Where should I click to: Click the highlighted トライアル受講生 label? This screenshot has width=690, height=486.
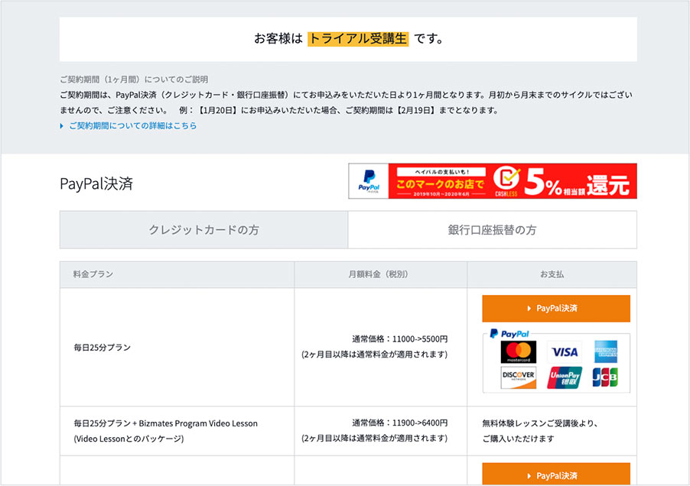(x=358, y=38)
